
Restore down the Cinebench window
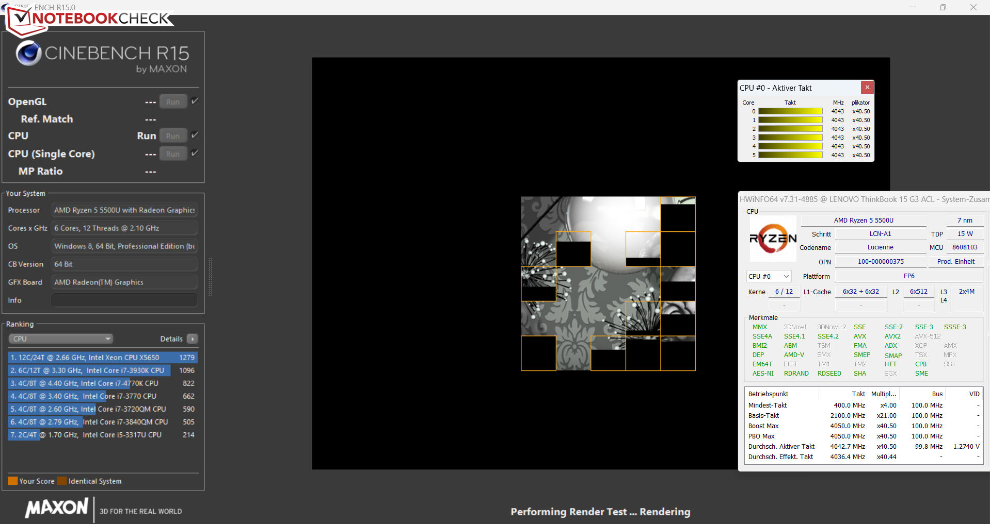pyautogui.click(x=943, y=7)
